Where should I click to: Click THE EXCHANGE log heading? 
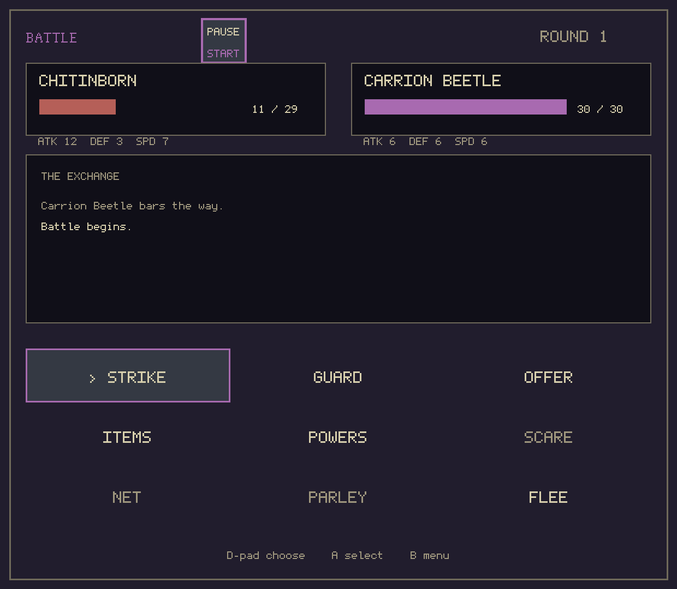click(80, 176)
